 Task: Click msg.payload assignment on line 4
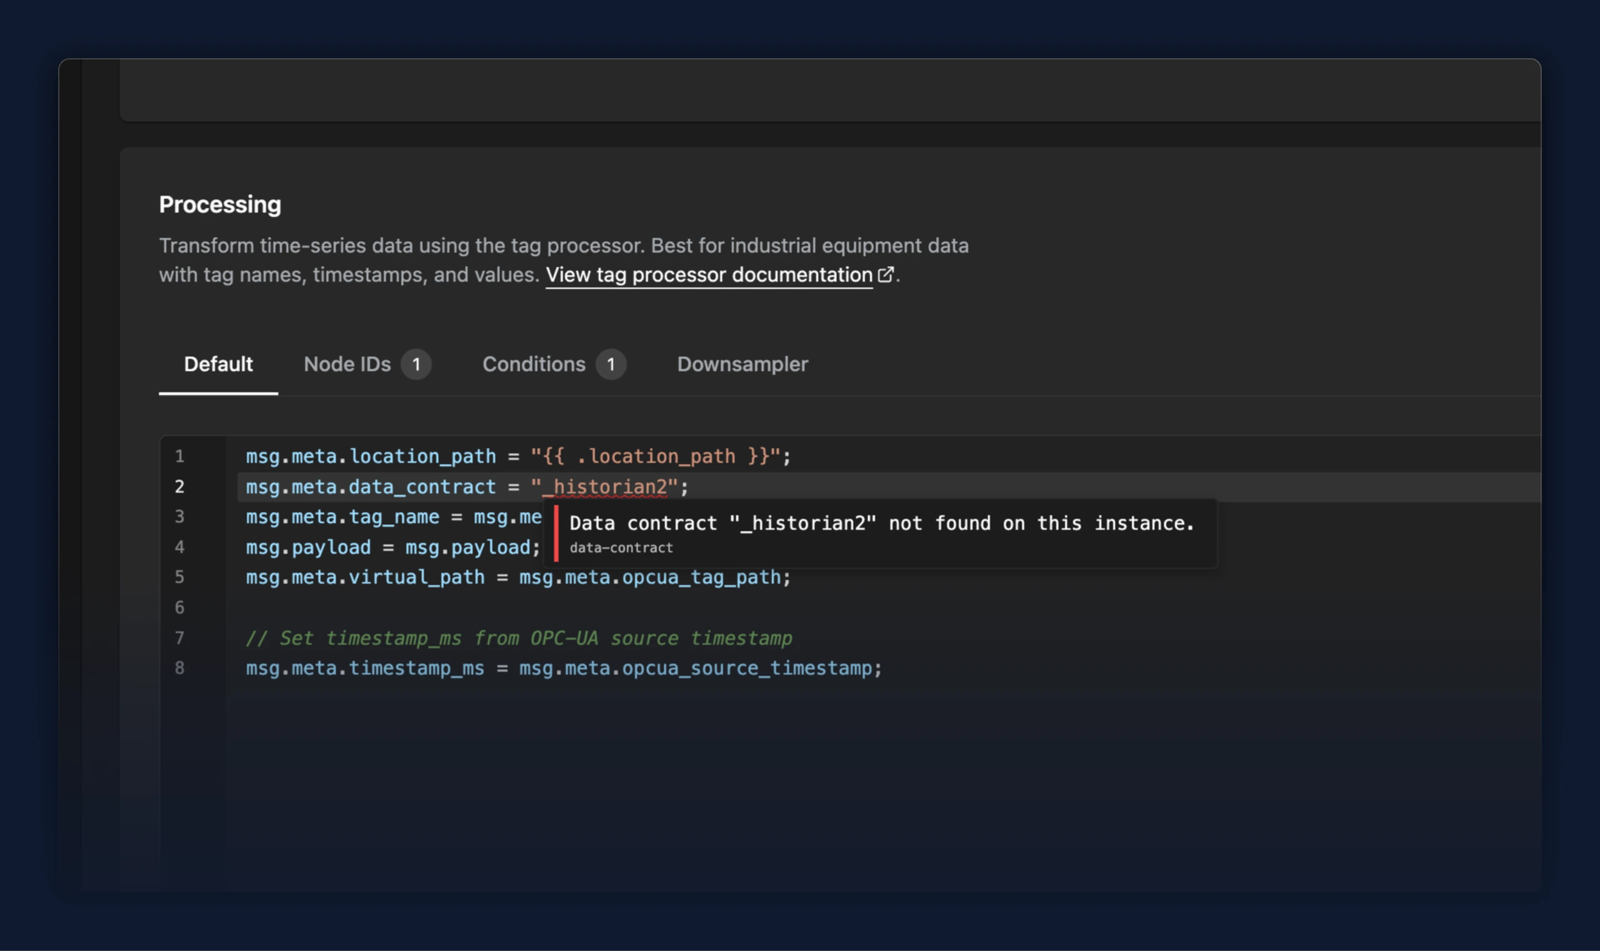[x=393, y=547]
